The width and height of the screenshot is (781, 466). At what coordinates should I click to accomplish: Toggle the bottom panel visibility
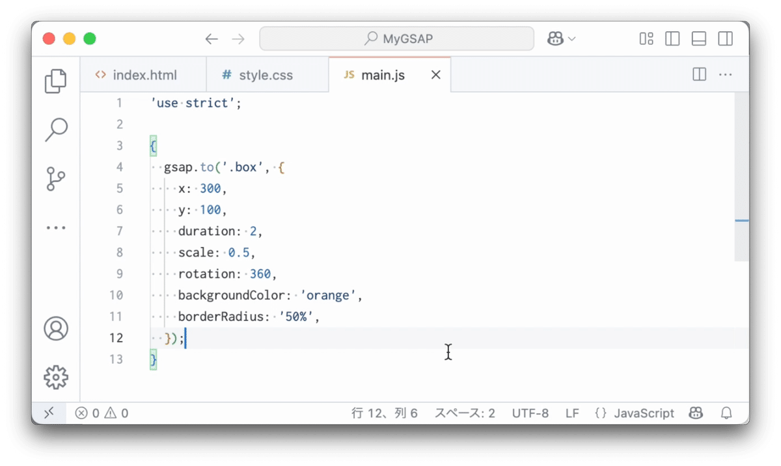click(x=698, y=38)
